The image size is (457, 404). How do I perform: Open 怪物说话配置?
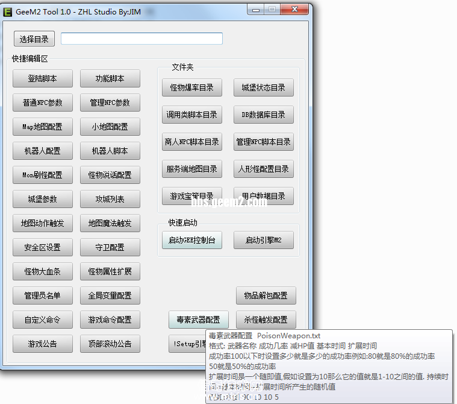[110, 175]
